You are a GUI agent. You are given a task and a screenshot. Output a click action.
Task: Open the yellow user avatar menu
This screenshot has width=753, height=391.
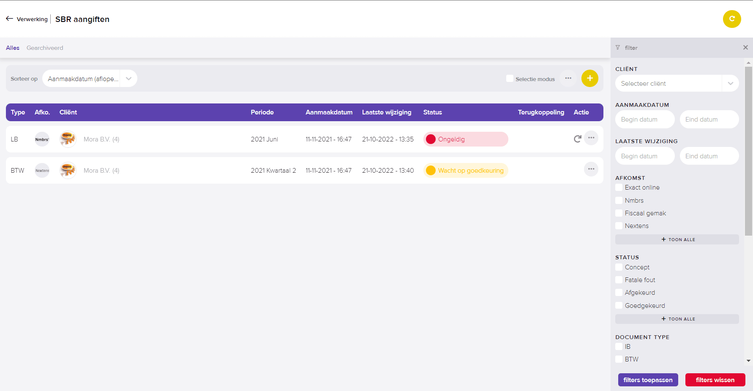[x=732, y=19]
